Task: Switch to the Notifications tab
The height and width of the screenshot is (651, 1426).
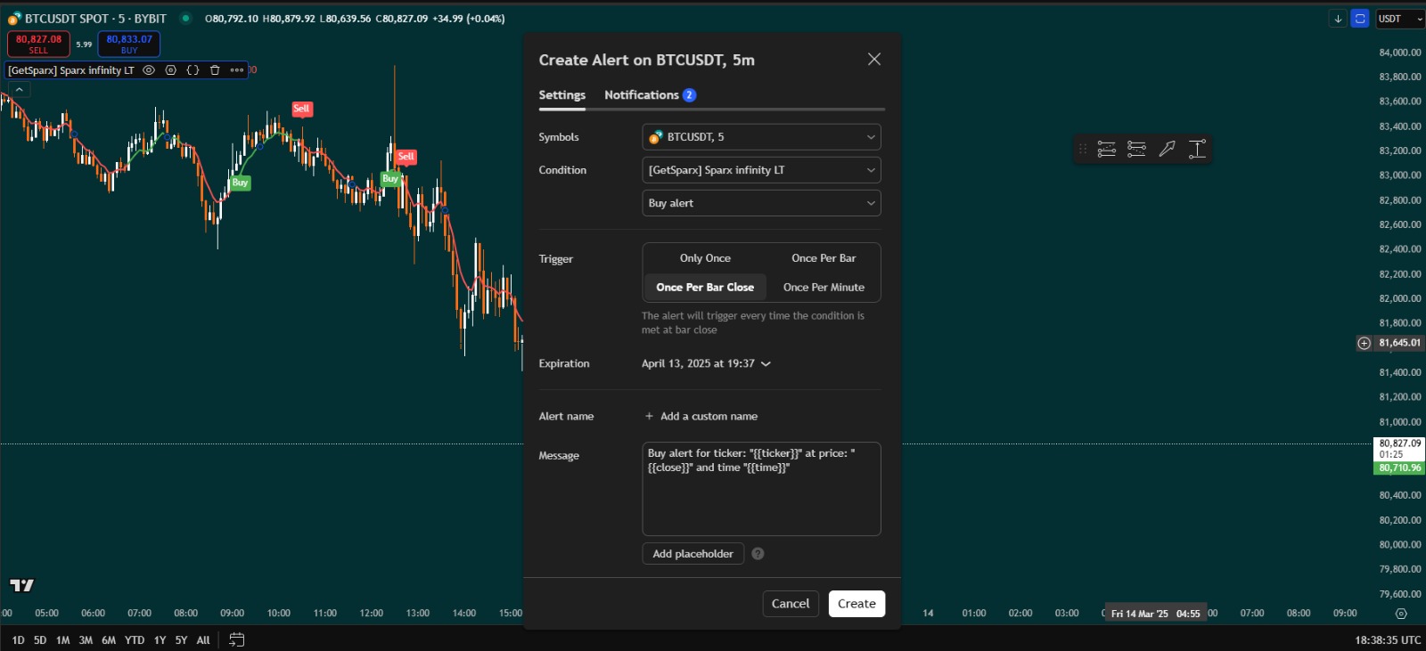Action: pos(650,95)
